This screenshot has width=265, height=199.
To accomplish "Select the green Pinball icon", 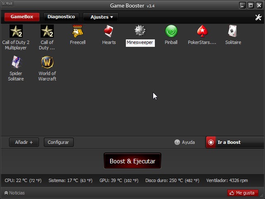I will click(x=171, y=31).
